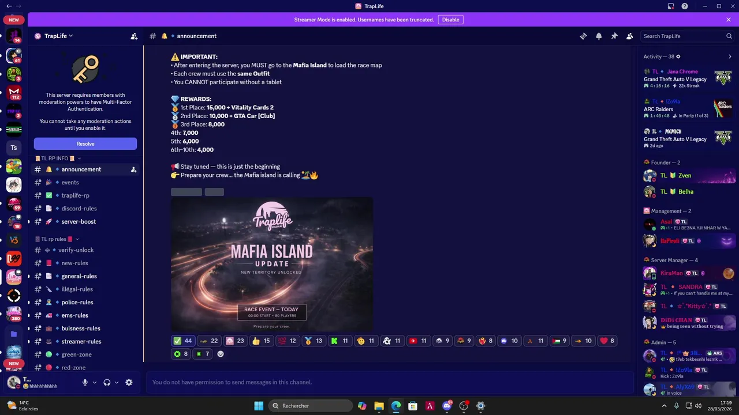The height and width of the screenshot is (415, 739).
Task: Show hidden system tray icons chevron
Action: click(665, 406)
